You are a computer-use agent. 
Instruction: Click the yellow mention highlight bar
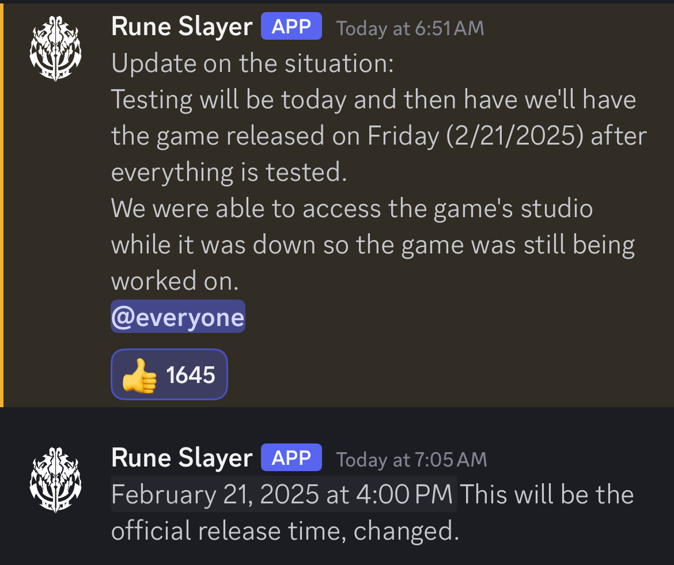click(x=2, y=205)
